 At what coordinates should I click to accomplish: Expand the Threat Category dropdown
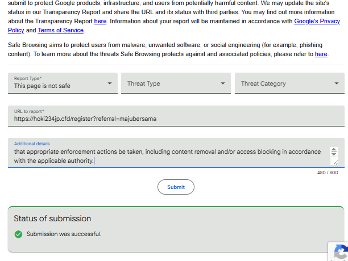click(289, 83)
